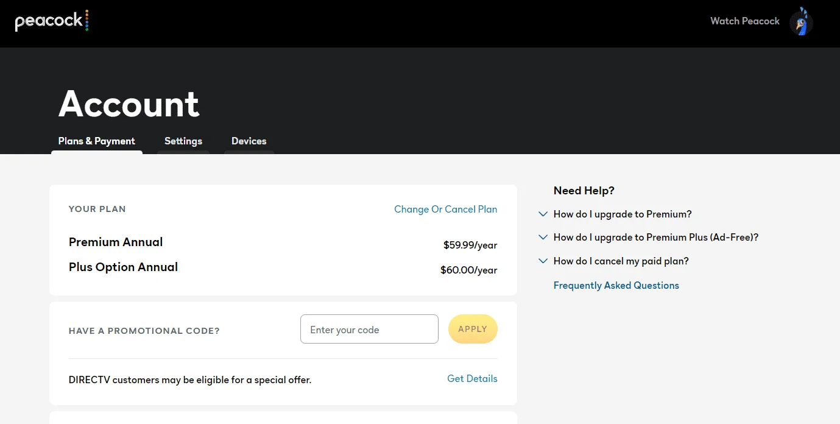
Task: Click the Peacock logo in the header
Action: click(x=52, y=21)
